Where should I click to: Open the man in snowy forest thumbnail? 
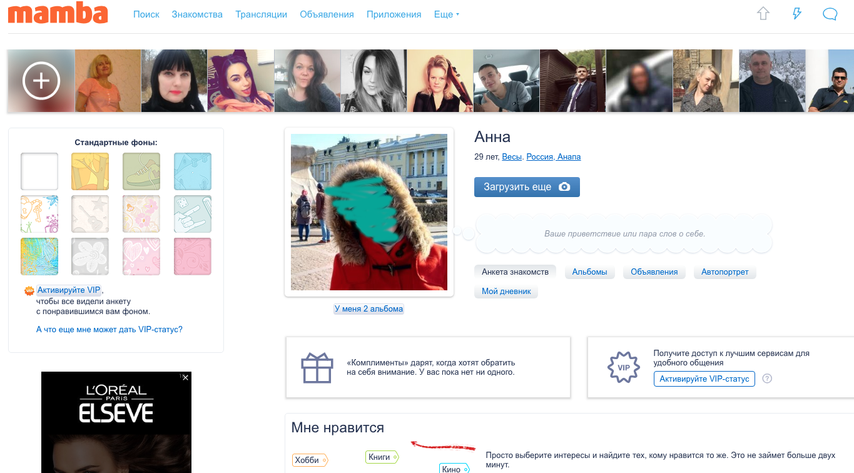point(773,81)
